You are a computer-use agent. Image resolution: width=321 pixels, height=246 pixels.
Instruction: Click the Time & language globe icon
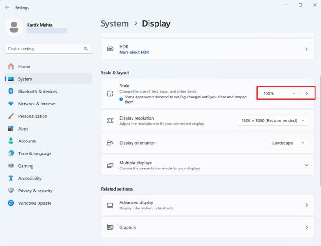pyautogui.click(x=11, y=153)
